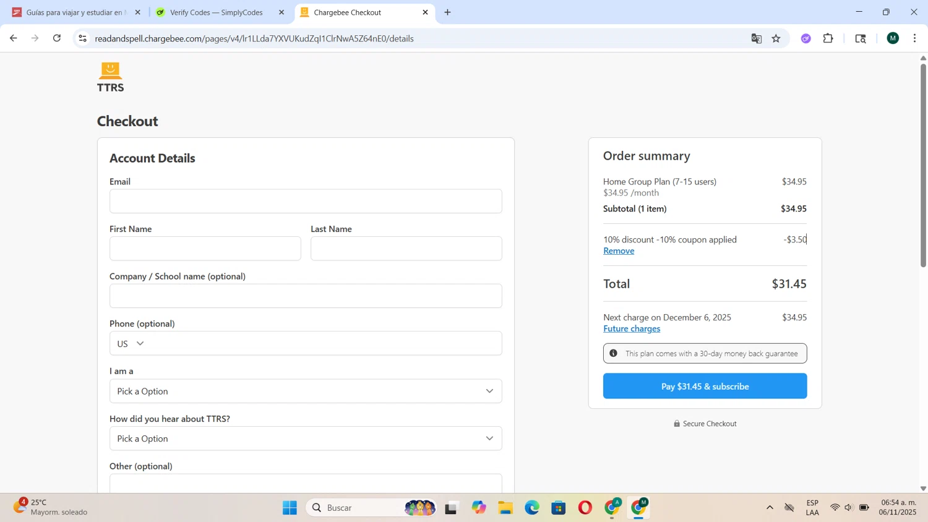Focus the First Name field
928x522 pixels.
(205, 249)
